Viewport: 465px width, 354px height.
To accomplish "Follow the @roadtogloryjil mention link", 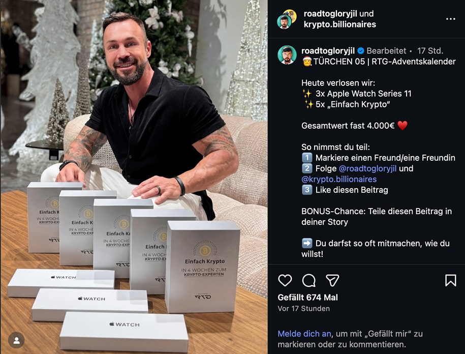I will click(x=367, y=168).
